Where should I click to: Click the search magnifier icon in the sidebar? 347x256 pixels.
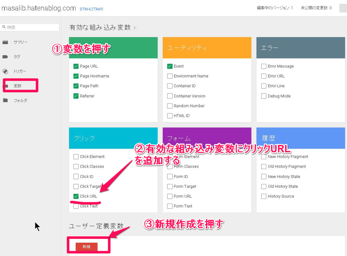pos(4,27)
